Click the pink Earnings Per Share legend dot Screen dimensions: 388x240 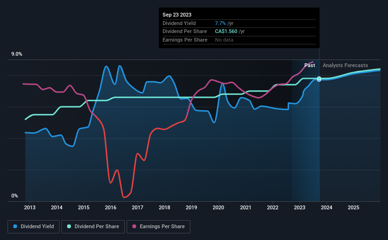(x=134, y=226)
